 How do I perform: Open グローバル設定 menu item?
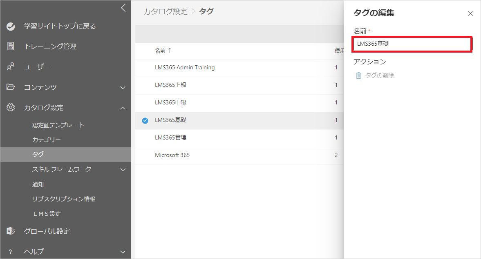click(x=47, y=231)
